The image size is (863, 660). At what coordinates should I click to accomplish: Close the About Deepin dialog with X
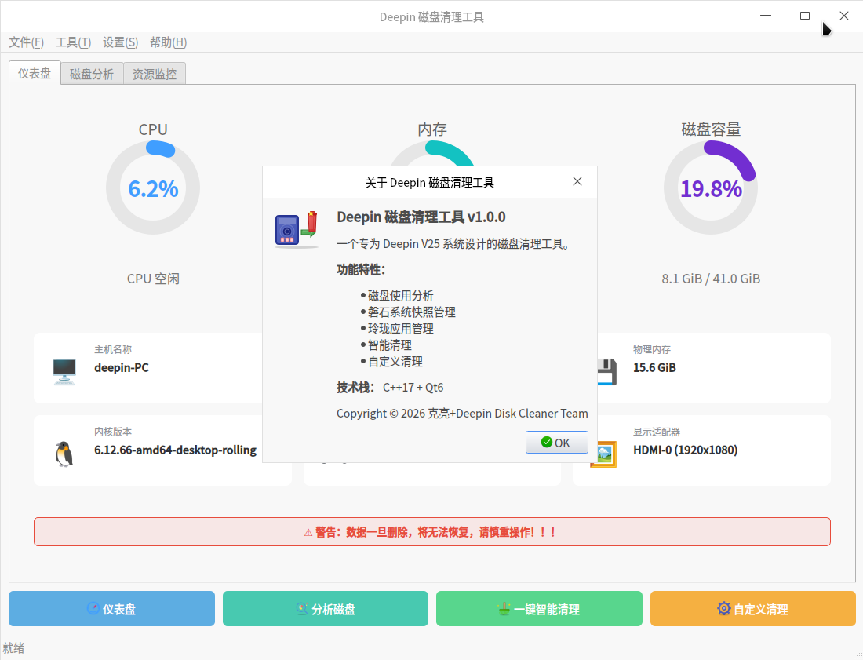(x=577, y=181)
